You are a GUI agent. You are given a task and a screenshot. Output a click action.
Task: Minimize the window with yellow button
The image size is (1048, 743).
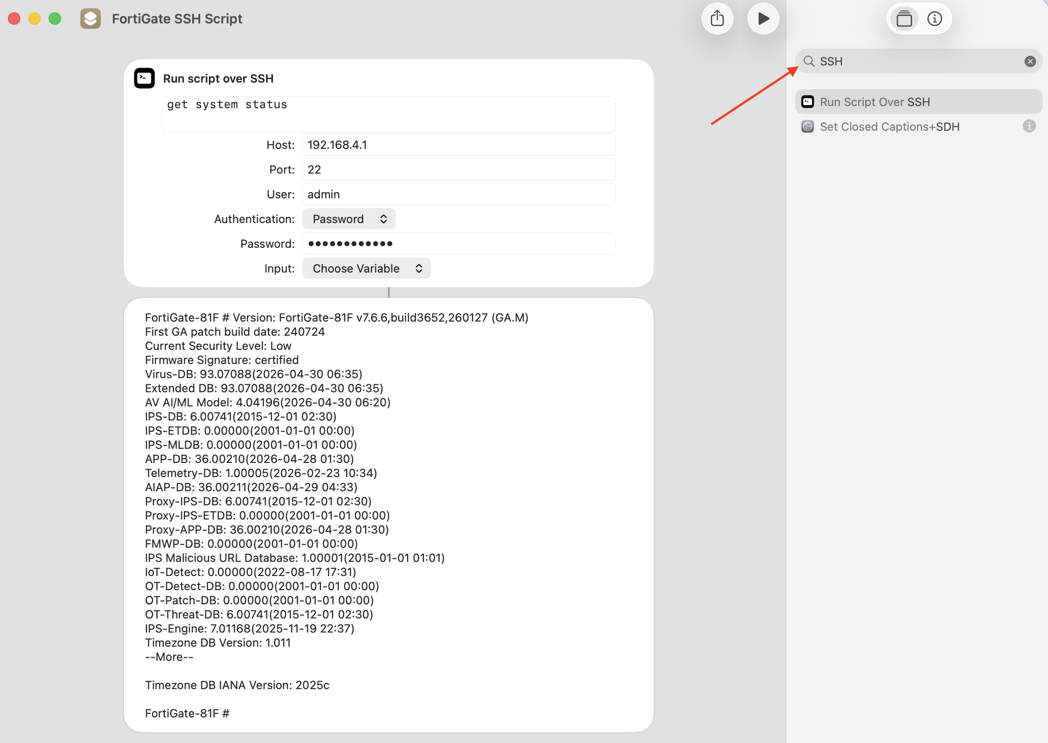point(34,19)
